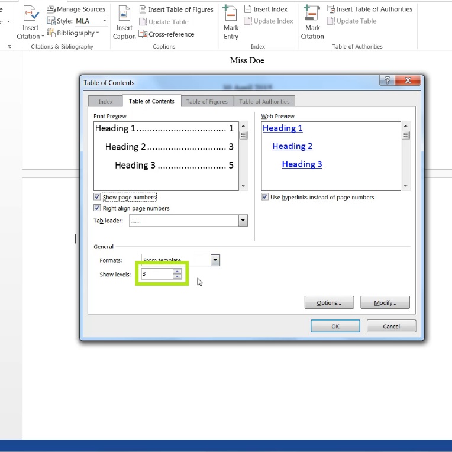
Task: Click Web Preview scrollbar thumb
Action: coord(406,135)
